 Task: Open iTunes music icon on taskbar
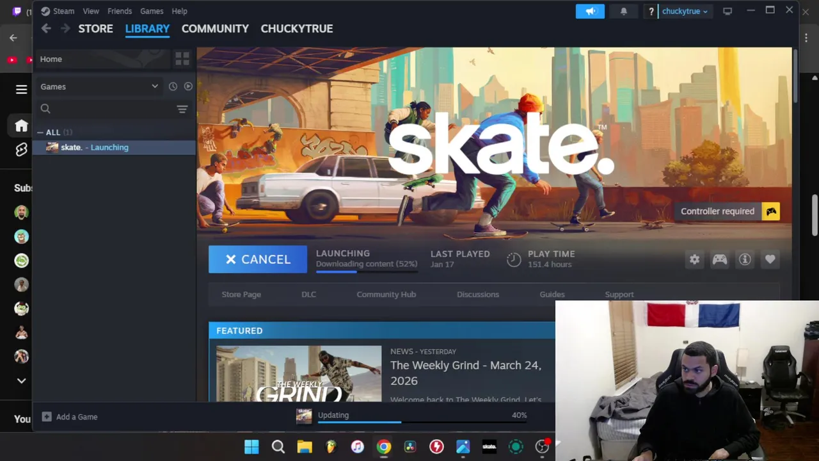(357, 447)
